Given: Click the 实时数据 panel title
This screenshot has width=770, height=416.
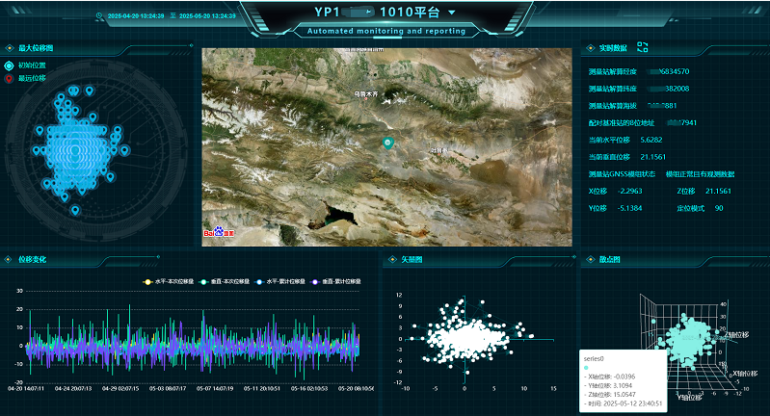Looking at the screenshot, I should [x=613, y=47].
